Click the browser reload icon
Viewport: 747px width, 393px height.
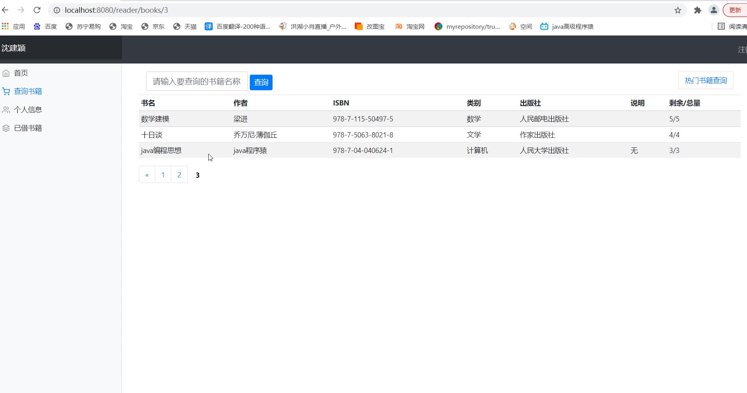point(37,10)
